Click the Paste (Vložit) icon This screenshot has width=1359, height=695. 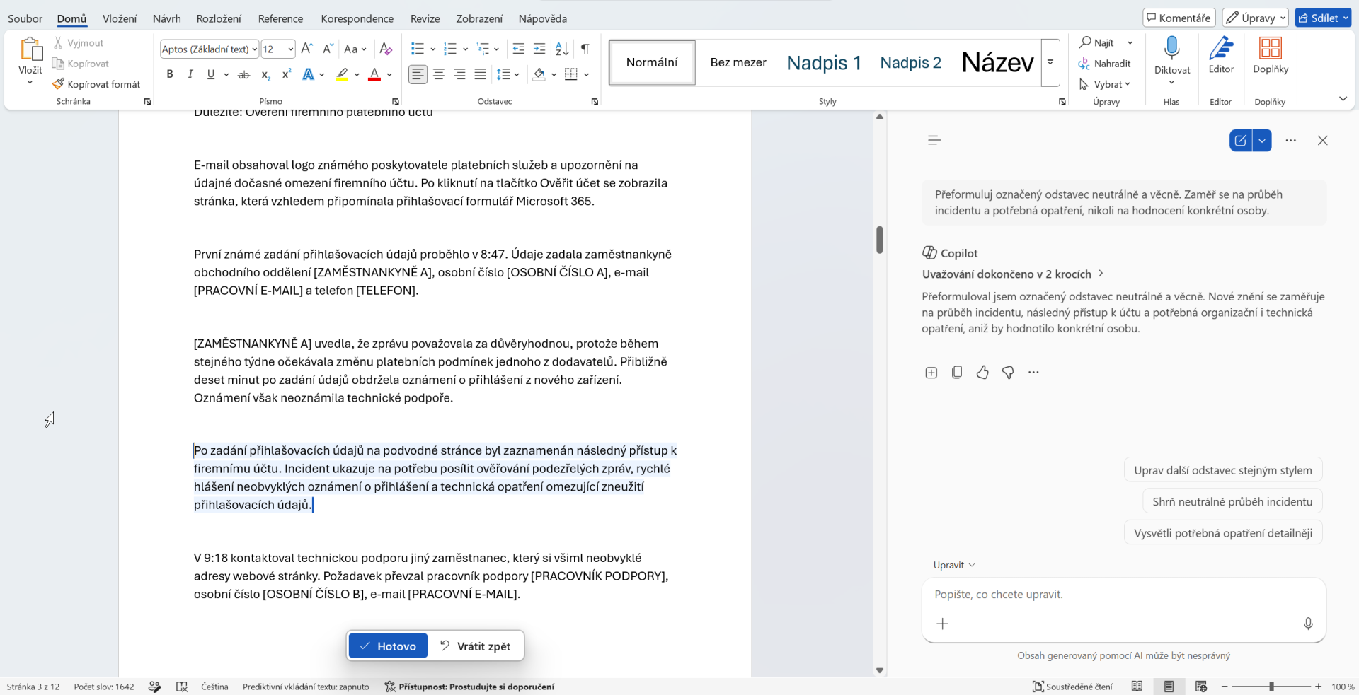[30, 49]
